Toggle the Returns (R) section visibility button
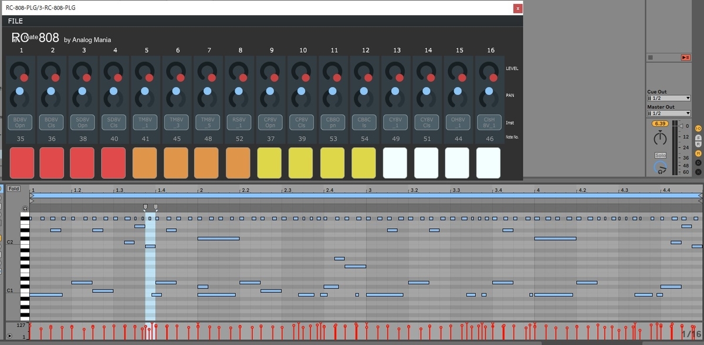 [698, 145]
